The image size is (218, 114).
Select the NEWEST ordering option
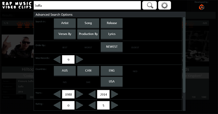click(112, 47)
